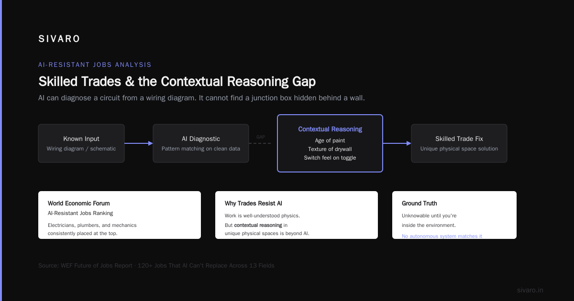Click the AI-Resistant Jobs Analysis label

[95, 64]
